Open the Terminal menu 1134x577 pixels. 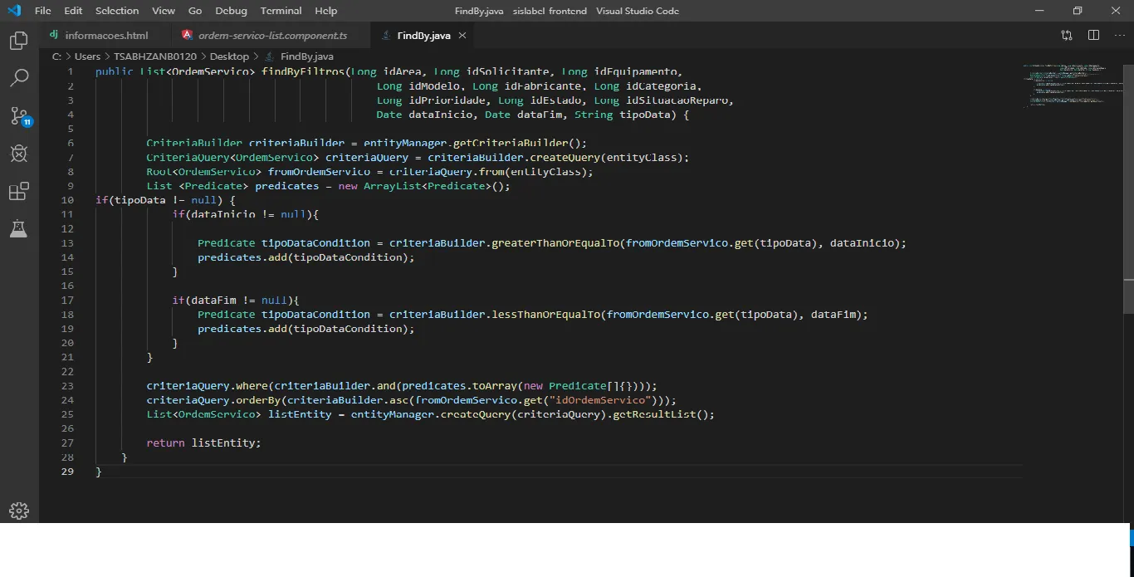tap(281, 11)
